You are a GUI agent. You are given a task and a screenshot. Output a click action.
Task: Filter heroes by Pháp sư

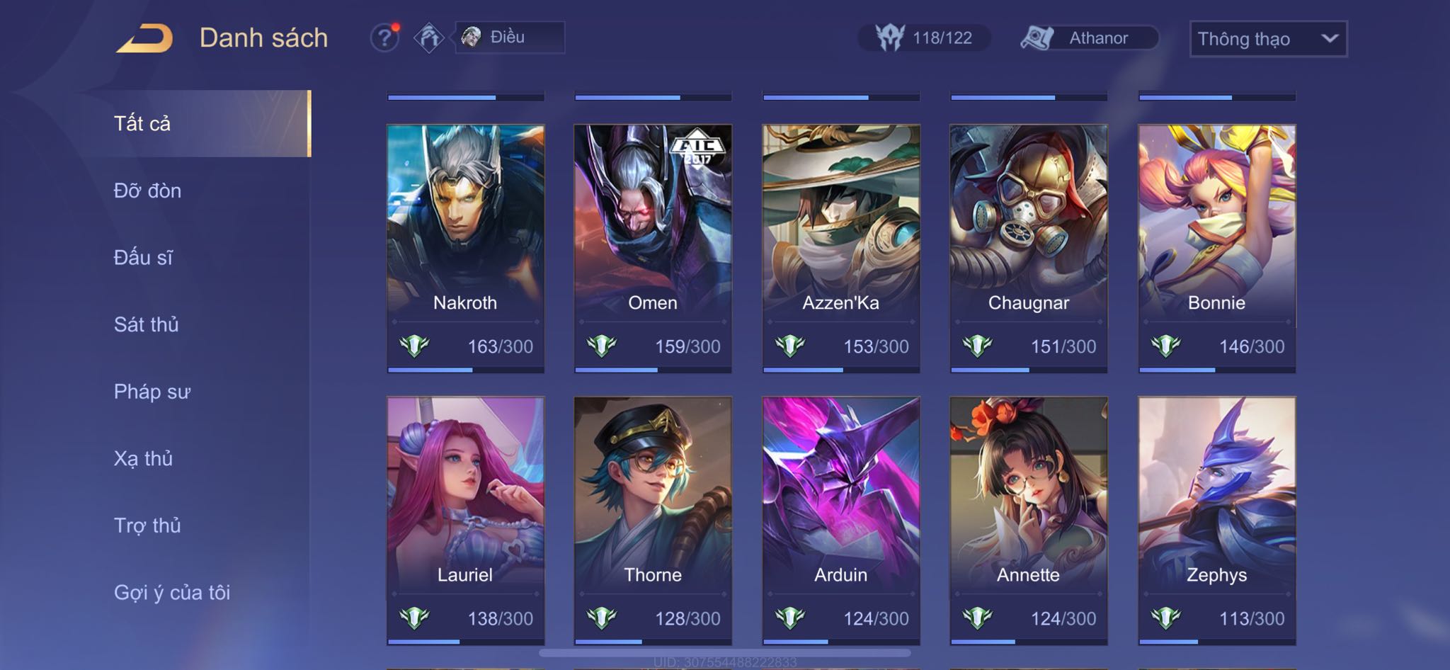coord(152,392)
